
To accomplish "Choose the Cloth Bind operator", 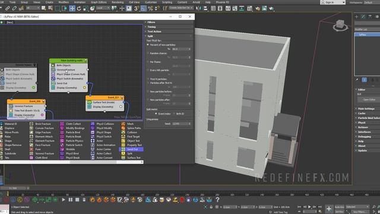I will (x=41, y=158).
